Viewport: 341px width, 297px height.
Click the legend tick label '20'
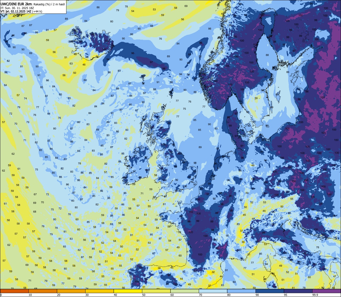click(58, 295)
